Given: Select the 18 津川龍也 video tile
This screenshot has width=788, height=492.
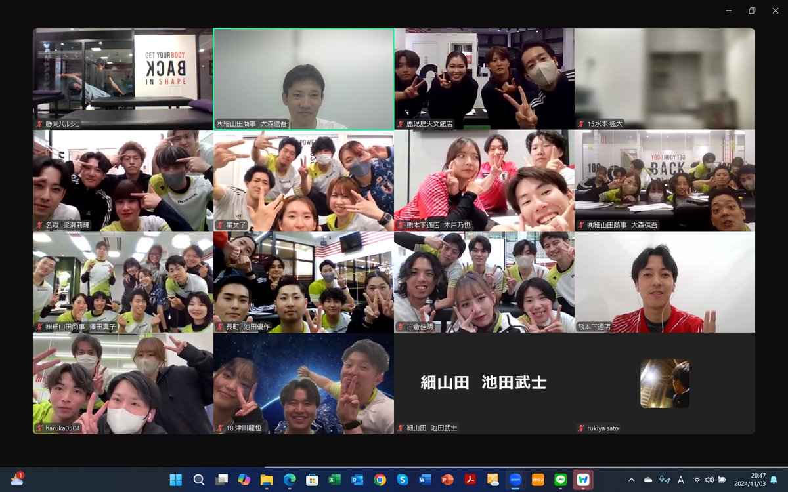Looking at the screenshot, I should (303, 384).
